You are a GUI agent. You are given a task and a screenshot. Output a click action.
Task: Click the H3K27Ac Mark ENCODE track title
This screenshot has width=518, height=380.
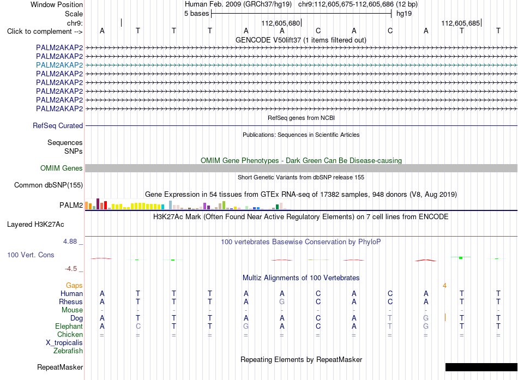(301, 217)
